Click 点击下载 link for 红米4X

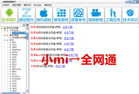(x=69, y=49)
